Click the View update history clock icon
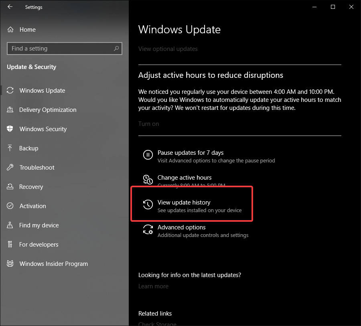Screen dimensions: 361x326 click(148, 205)
